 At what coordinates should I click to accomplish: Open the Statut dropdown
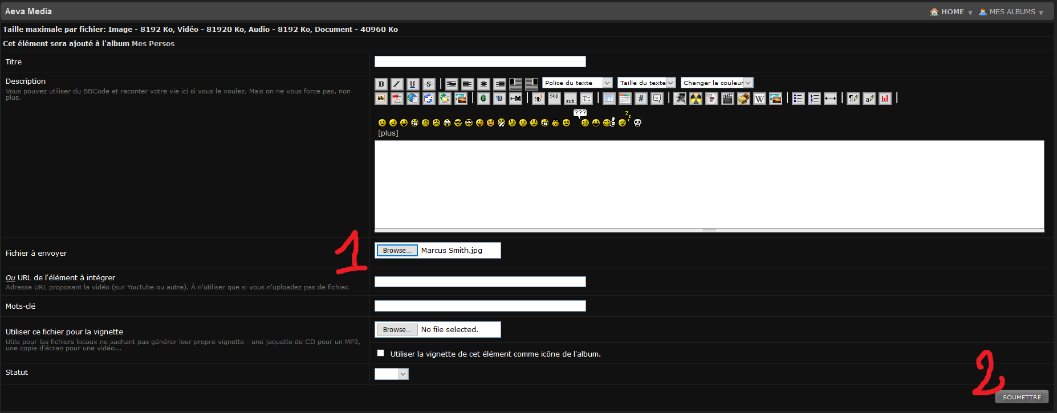pos(391,374)
